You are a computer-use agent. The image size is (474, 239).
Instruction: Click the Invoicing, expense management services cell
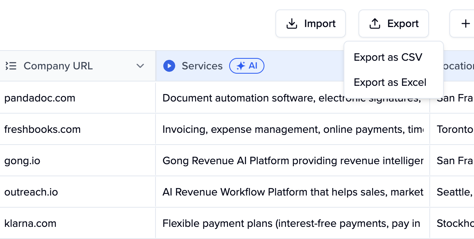293,129
